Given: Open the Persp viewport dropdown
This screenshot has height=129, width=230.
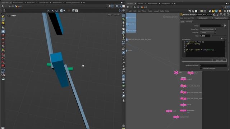Looking at the screenshot, I should tap(110, 15).
